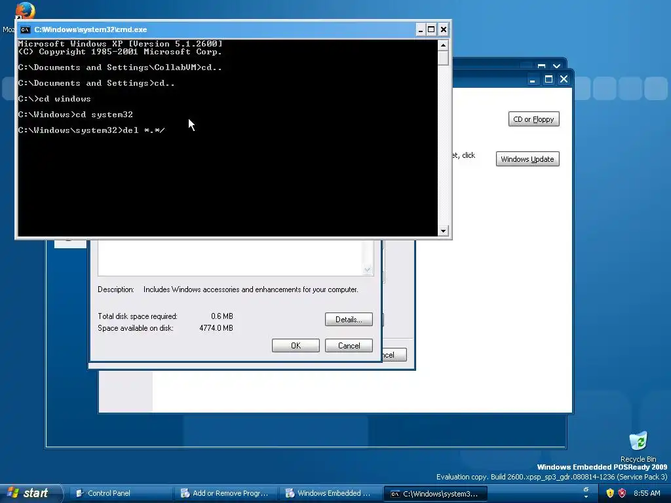Image resolution: width=671 pixels, height=503 pixels.
Task: Click the Windows Update button
Action: tap(527, 159)
